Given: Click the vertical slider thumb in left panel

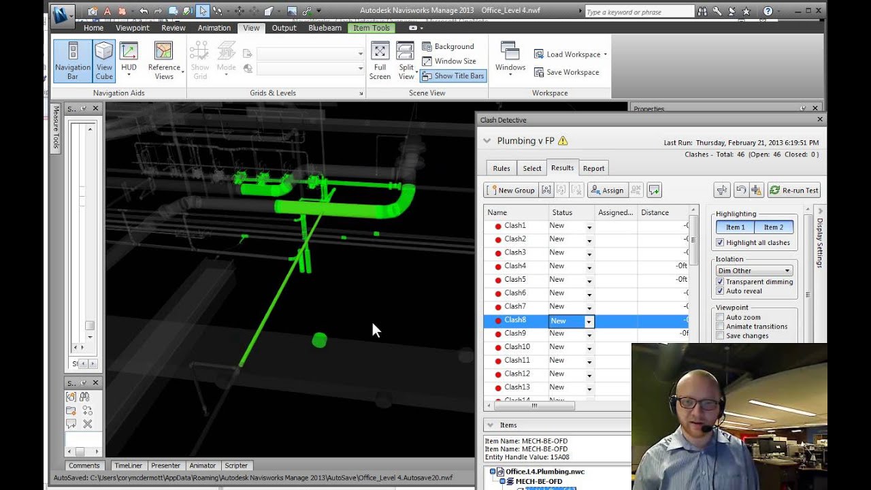Looking at the screenshot, I should (89, 326).
